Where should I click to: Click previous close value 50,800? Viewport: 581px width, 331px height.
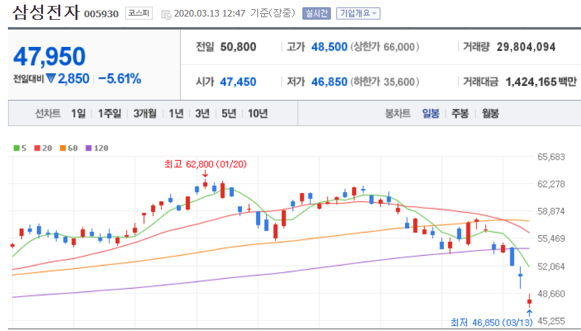[238, 47]
